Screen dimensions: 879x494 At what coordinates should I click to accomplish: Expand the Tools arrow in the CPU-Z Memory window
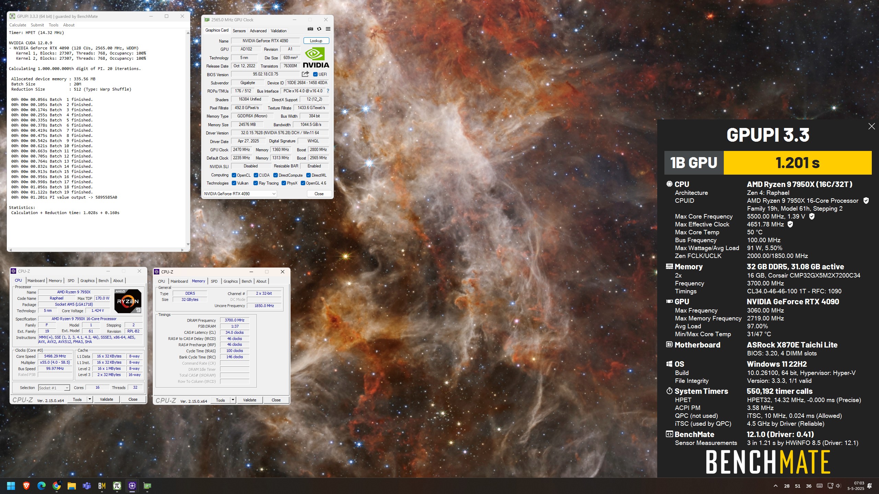pyautogui.click(x=233, y=400)
